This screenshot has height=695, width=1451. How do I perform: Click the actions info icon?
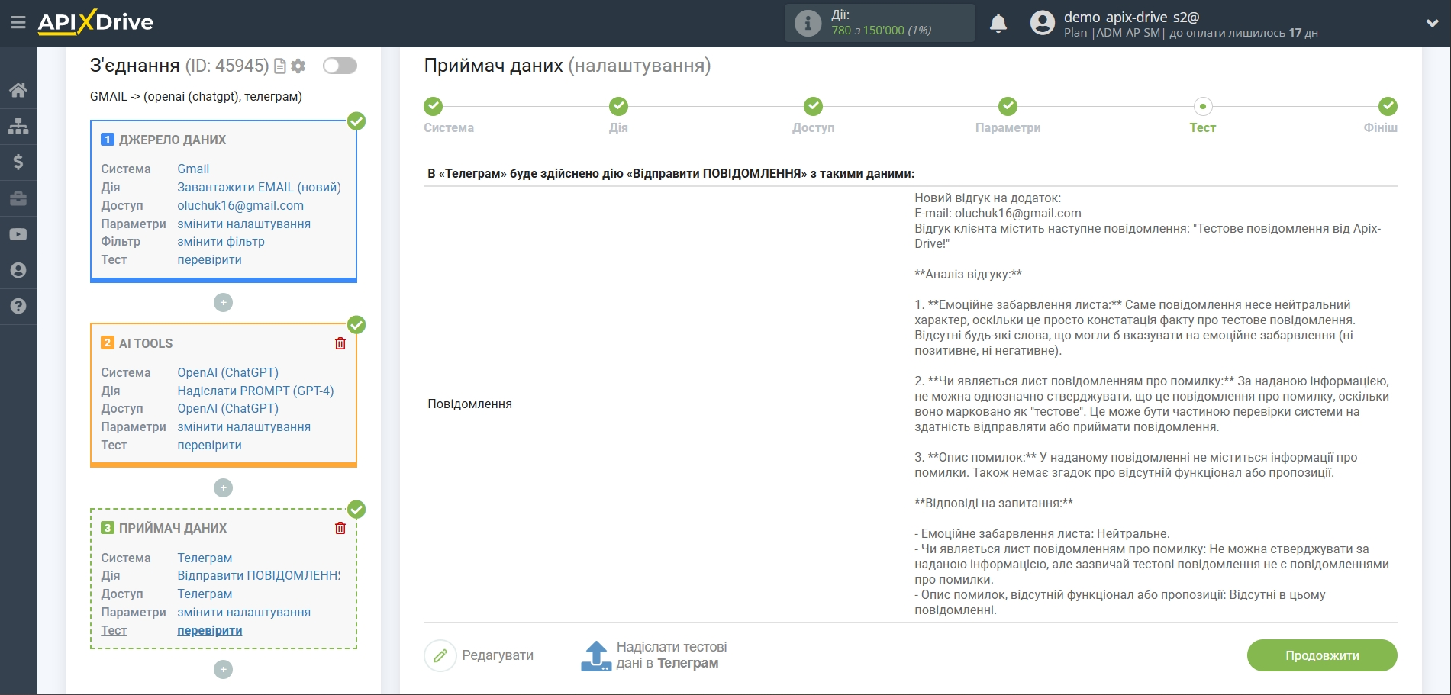click(808, 23)
